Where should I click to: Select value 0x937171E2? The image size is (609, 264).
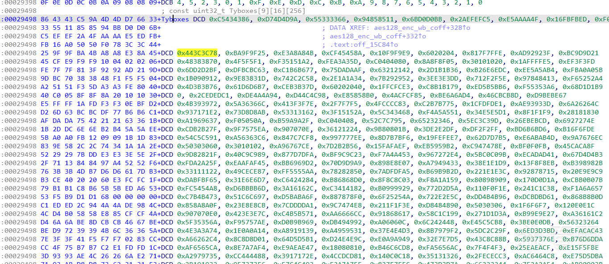click(x=197, y=113)
